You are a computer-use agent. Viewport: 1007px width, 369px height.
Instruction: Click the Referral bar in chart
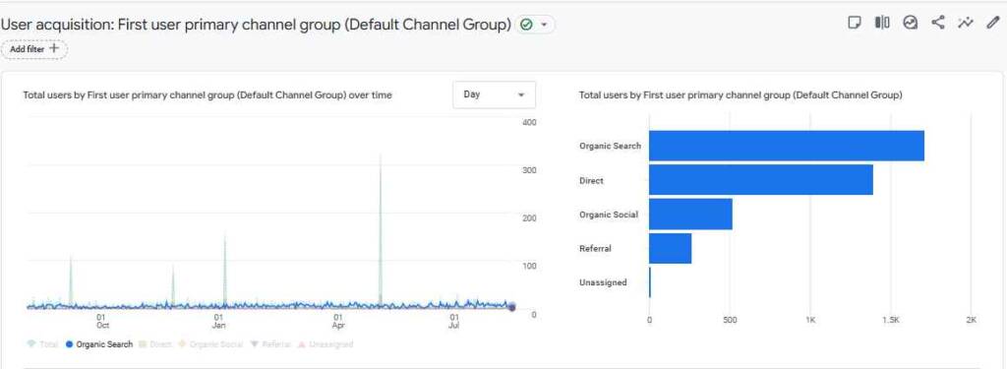671,248
